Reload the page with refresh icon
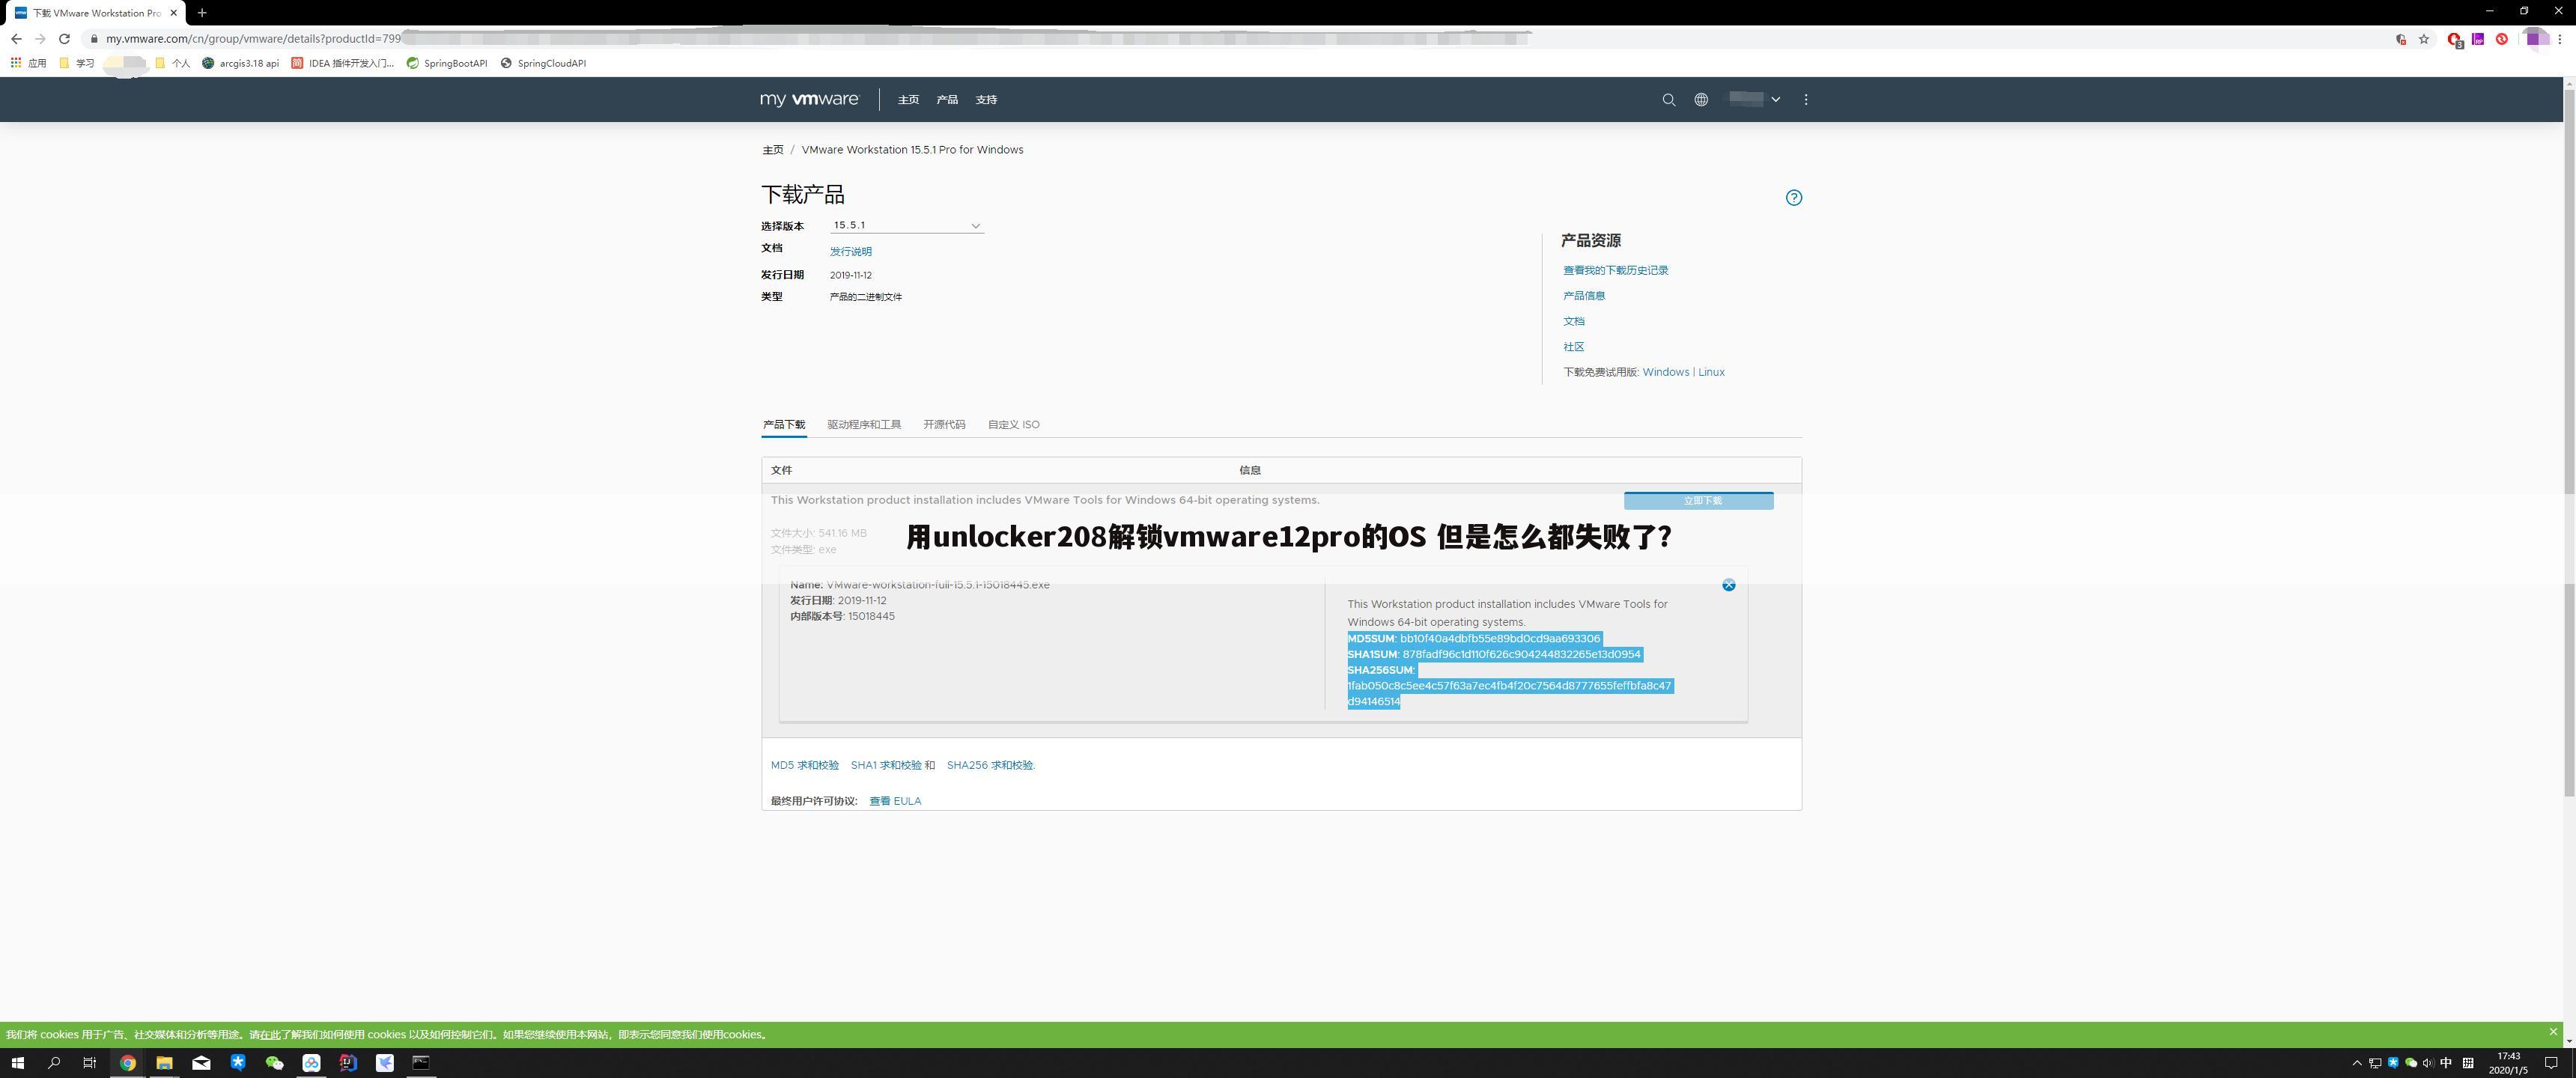This screenshot has height=1078, width=2576. point(64,39)
